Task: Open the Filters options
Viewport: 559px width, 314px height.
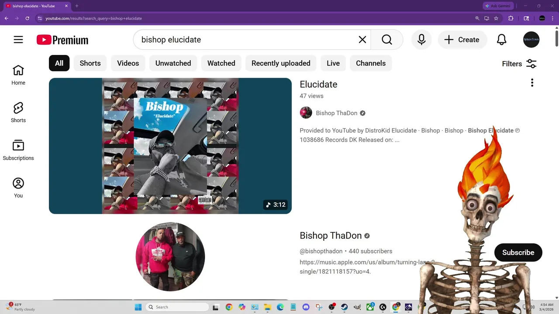Action: (519, 64)
